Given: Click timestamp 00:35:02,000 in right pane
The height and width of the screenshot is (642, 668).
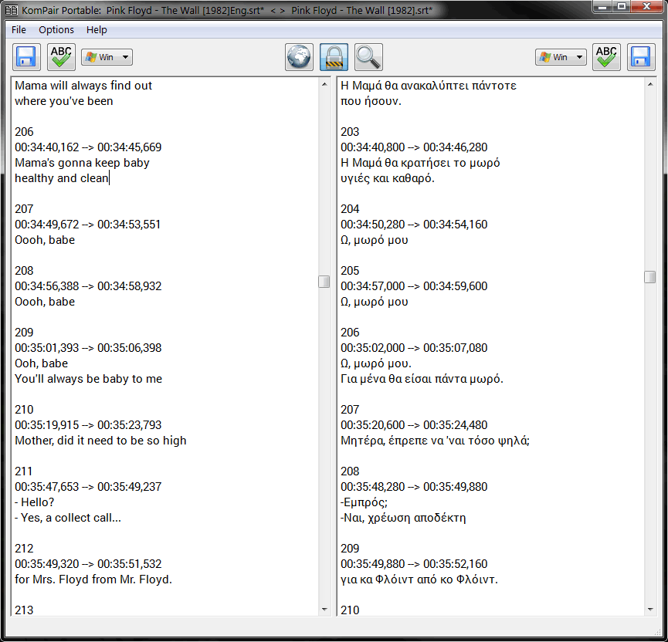Looking at the screenshot, I should coord(373,348).
